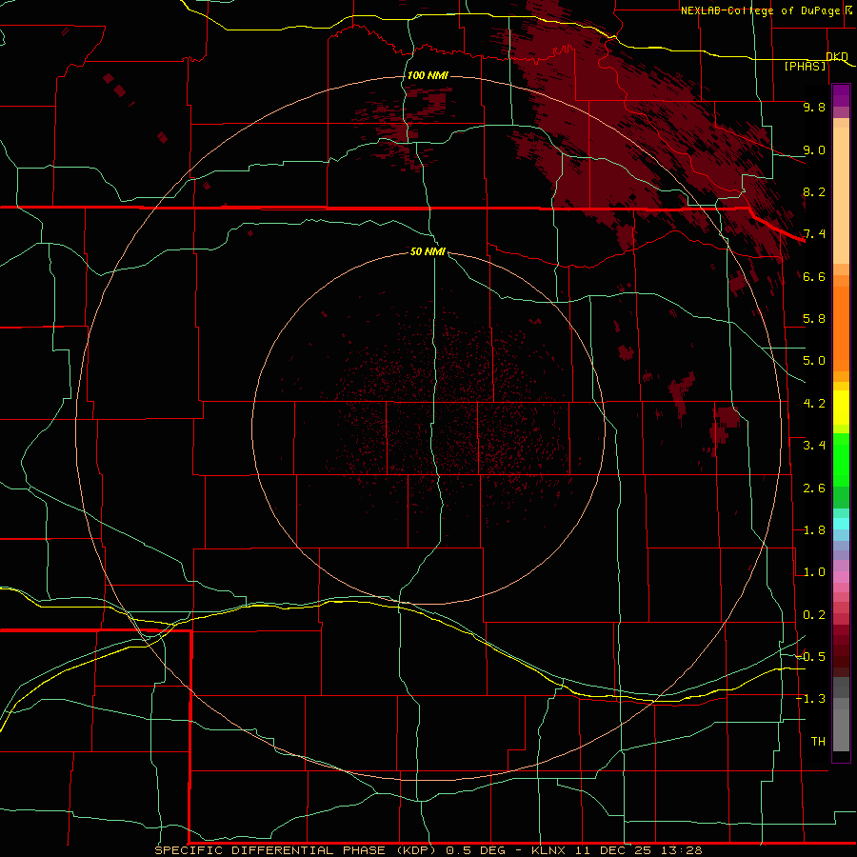
Task: Click the 11 DEC 25 13:28 timestamp
Action: 638,850
